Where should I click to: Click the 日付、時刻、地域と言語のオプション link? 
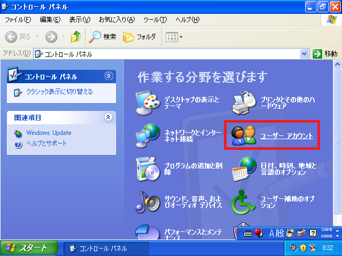click(x=289, y=169)
